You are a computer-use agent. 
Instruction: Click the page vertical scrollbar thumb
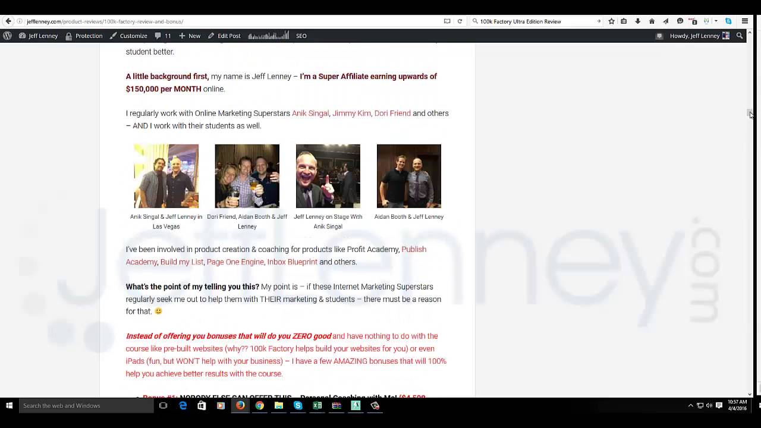(749, 113)
